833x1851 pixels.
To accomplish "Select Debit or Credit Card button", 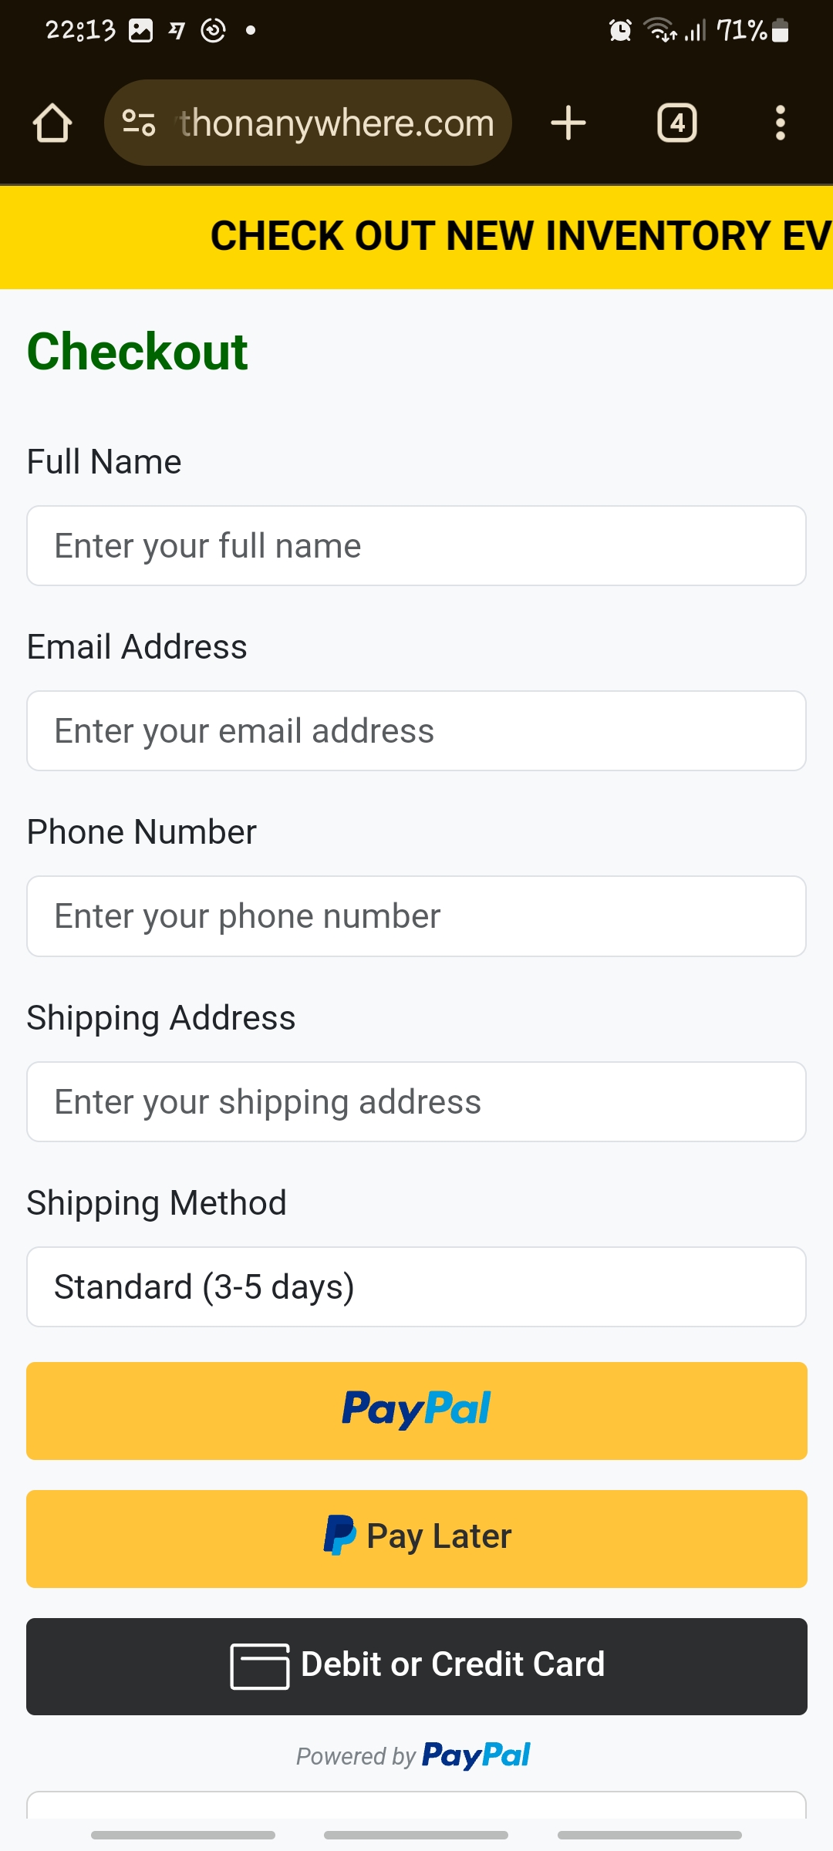I will click(x=416, y=1666).
